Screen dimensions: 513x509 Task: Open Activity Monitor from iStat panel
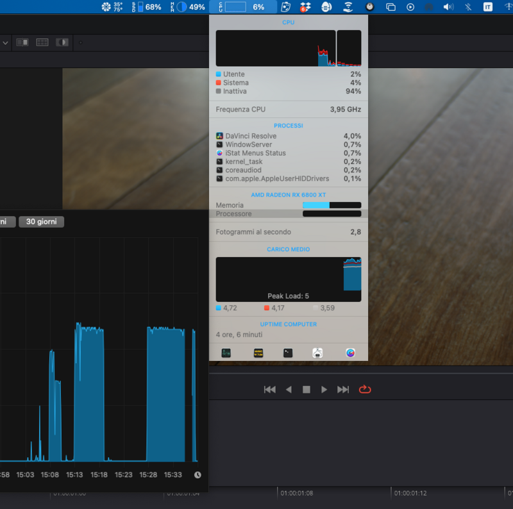point(226,353)
